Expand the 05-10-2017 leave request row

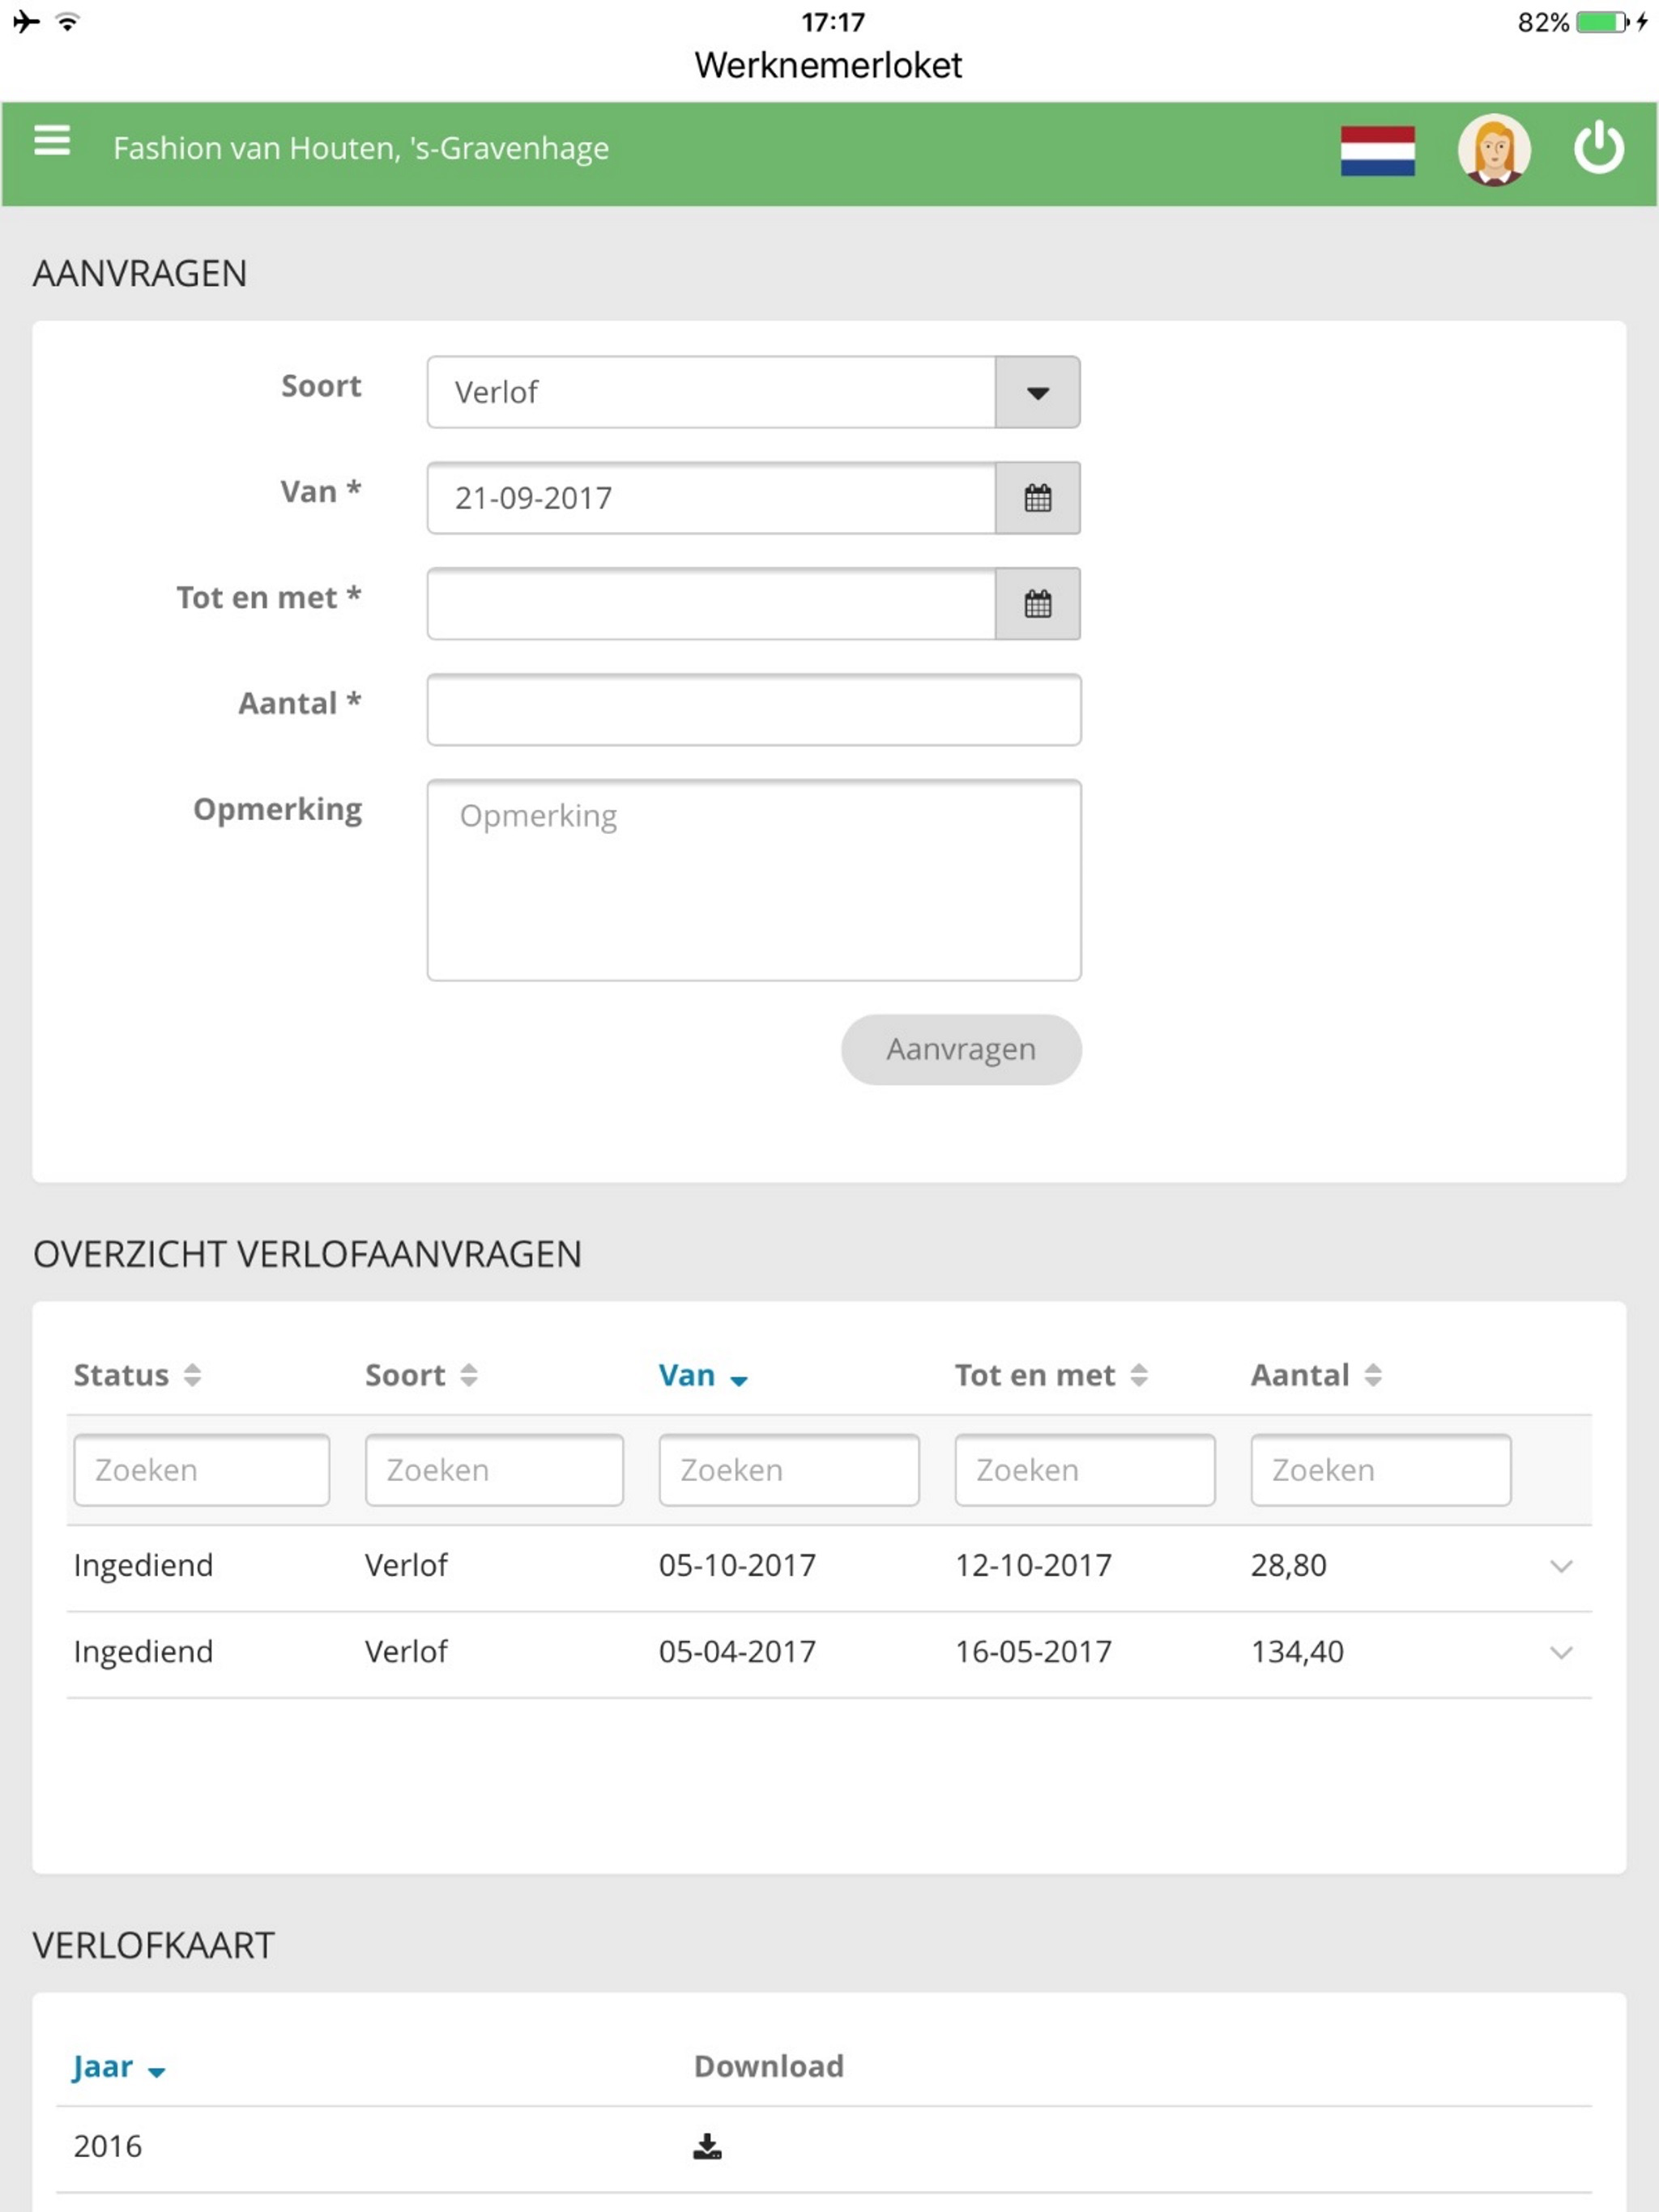1561,1566
